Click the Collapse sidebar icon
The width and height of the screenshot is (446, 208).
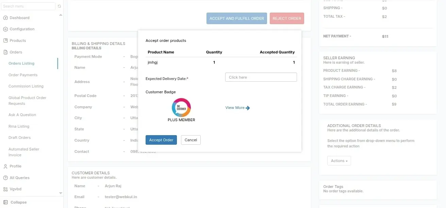click(5, 202)
